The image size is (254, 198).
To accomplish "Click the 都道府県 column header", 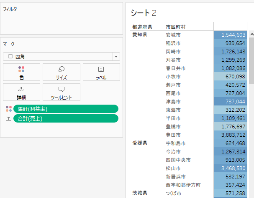I will click(x=142, y=27).
